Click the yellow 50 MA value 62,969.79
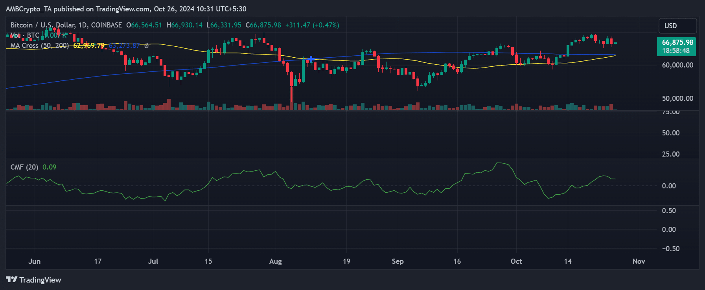 coord(89,46)
